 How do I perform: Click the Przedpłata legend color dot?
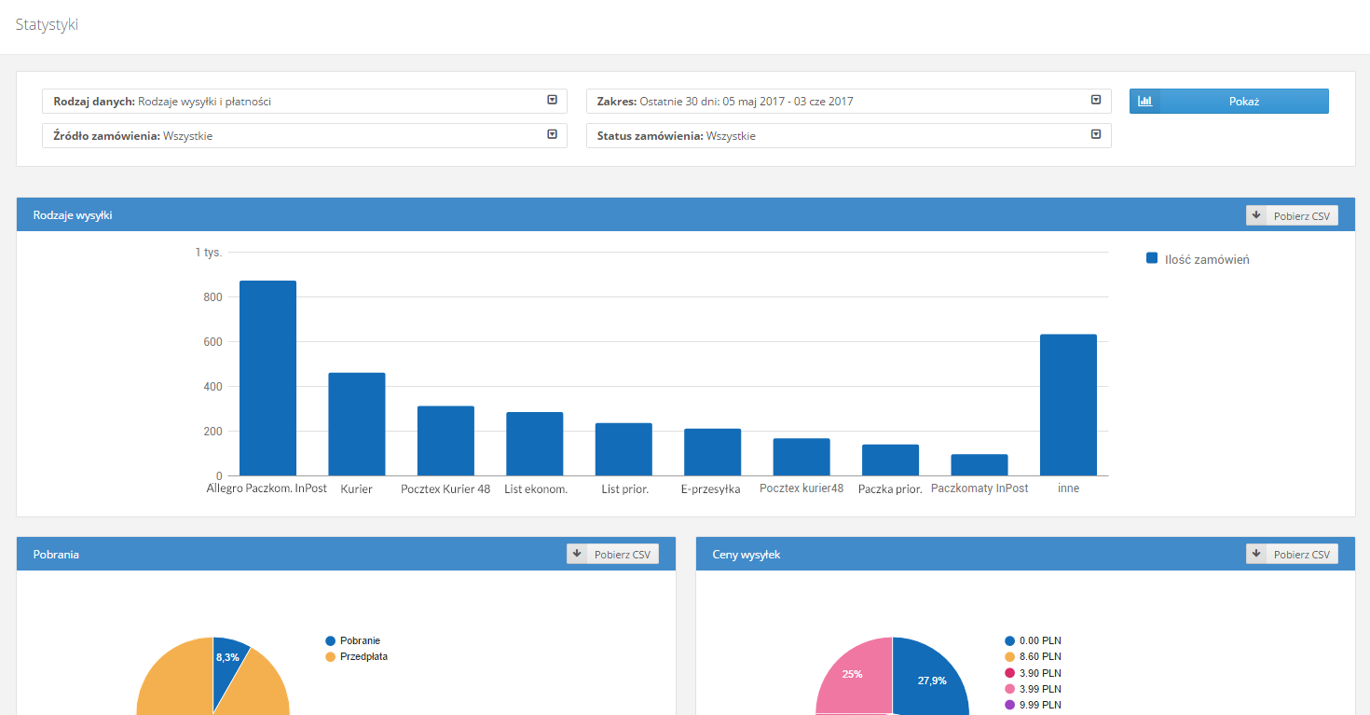pyautogui.click(x=330, y=656)
